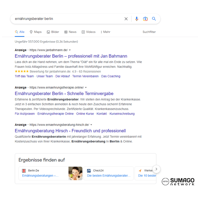Follow the Unser Team sitelink
The height and width of the screenshot is (200, 200).
[45, 76]
